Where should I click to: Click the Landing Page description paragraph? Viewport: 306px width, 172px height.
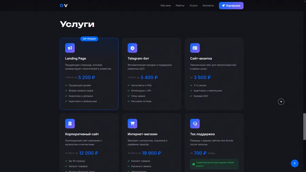click(x=88, y=67)
